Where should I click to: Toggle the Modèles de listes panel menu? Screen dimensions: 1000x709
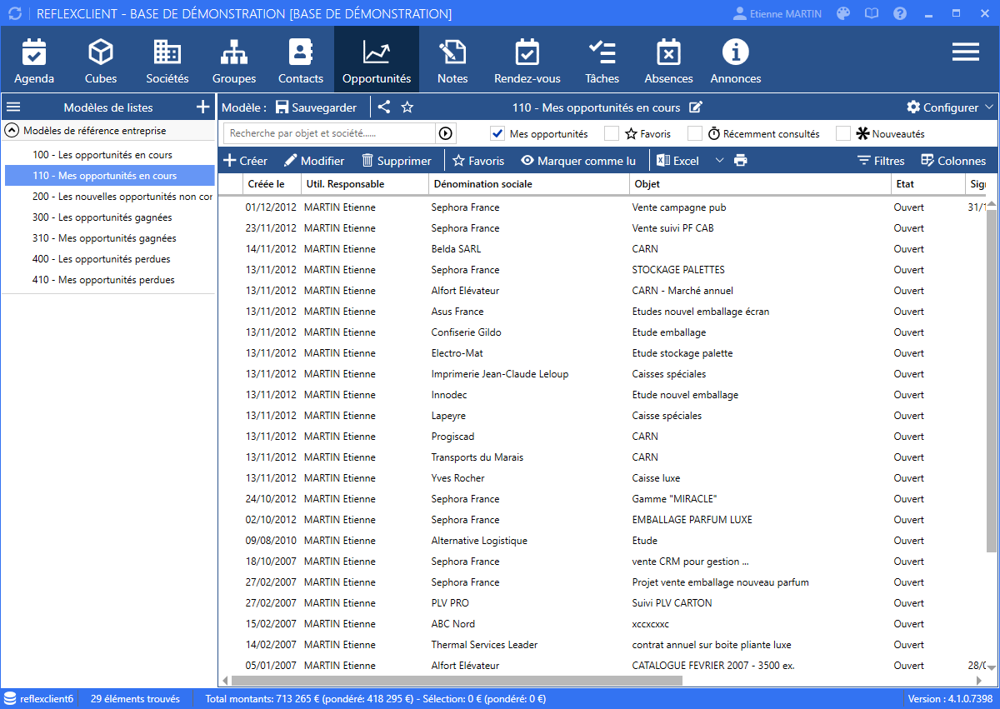(x=13, y=107)
